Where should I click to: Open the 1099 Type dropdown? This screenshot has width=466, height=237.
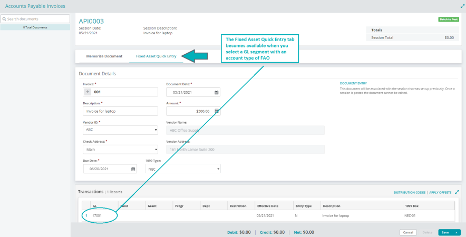click(218, 169)
